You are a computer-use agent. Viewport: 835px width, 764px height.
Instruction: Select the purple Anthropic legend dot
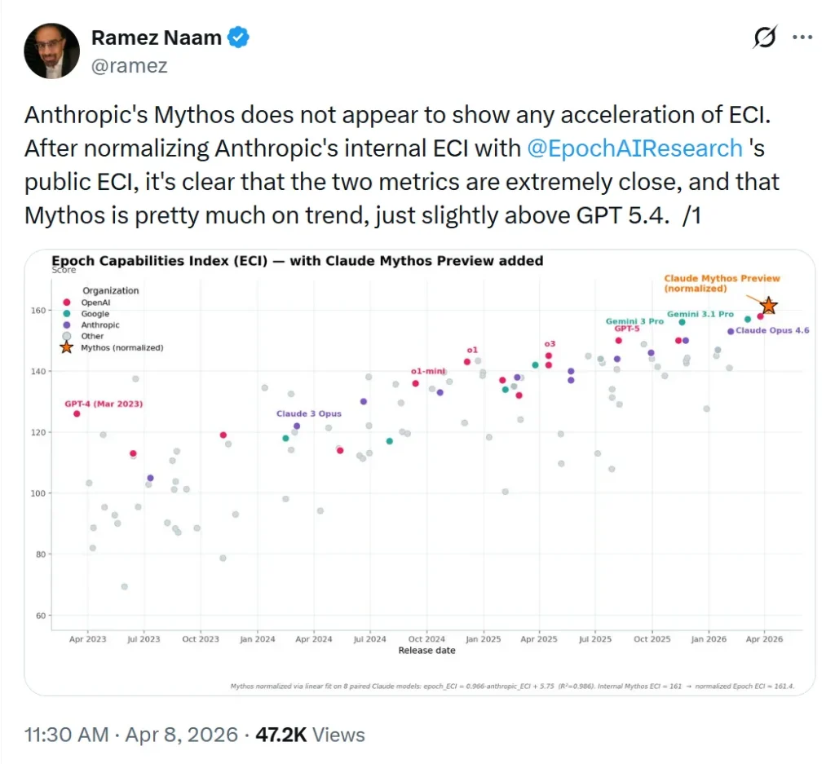pyautogui.click(x=67, y=325)
